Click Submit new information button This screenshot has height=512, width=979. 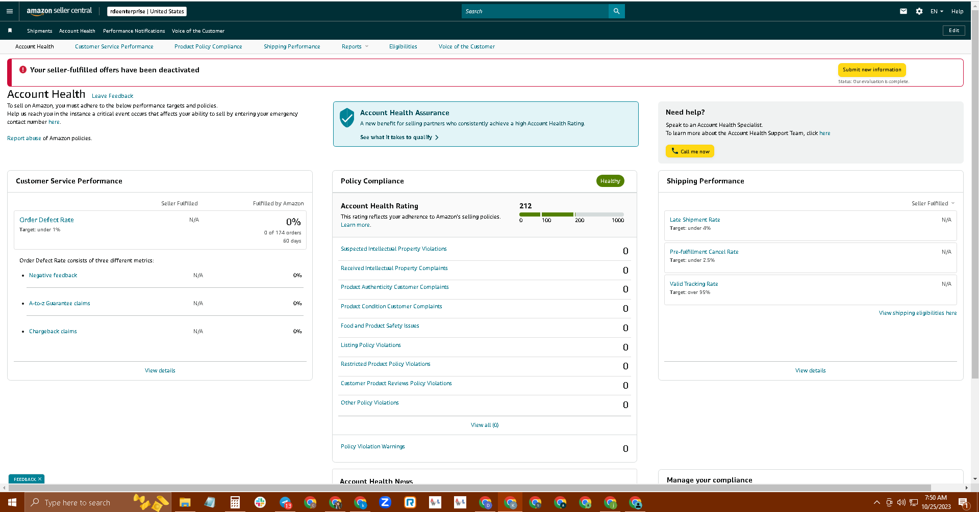point(872,70)
